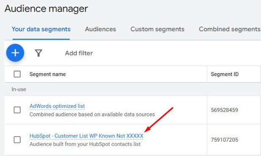Toggle the select-all checkbox in header row

click(x=17, y=74)
